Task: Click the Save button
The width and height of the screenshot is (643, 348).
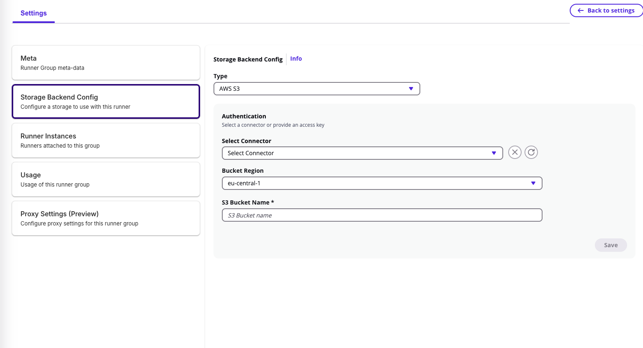Action: [610, 245]
